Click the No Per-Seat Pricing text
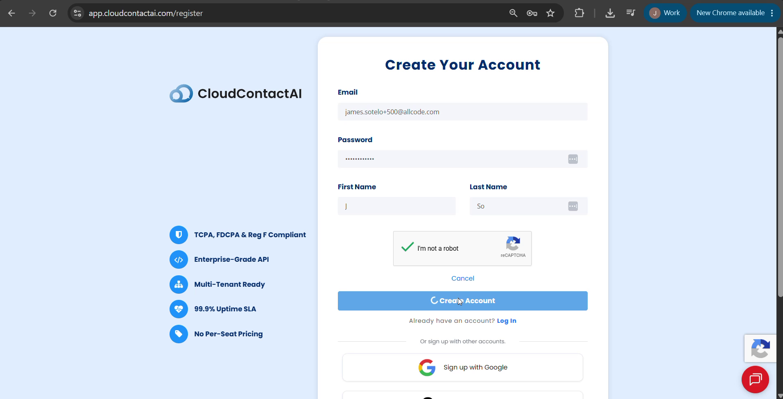Image resolution: width=783 pixels, height=399 pixels. pos(229,334)
